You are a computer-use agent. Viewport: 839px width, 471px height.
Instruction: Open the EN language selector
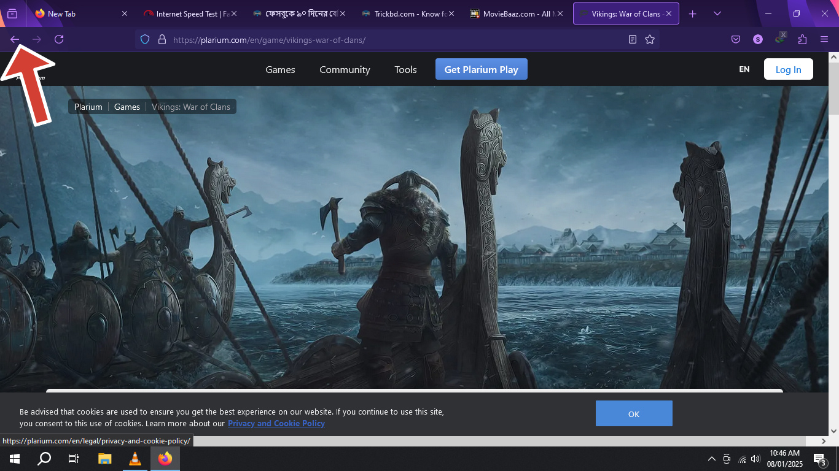[744, 69]
